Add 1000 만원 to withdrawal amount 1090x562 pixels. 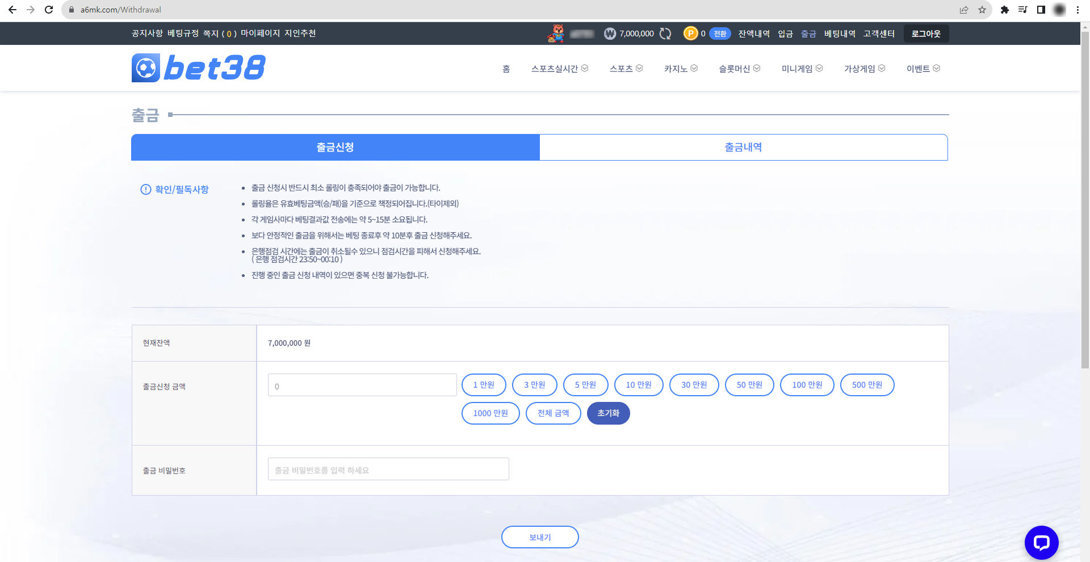491,413
